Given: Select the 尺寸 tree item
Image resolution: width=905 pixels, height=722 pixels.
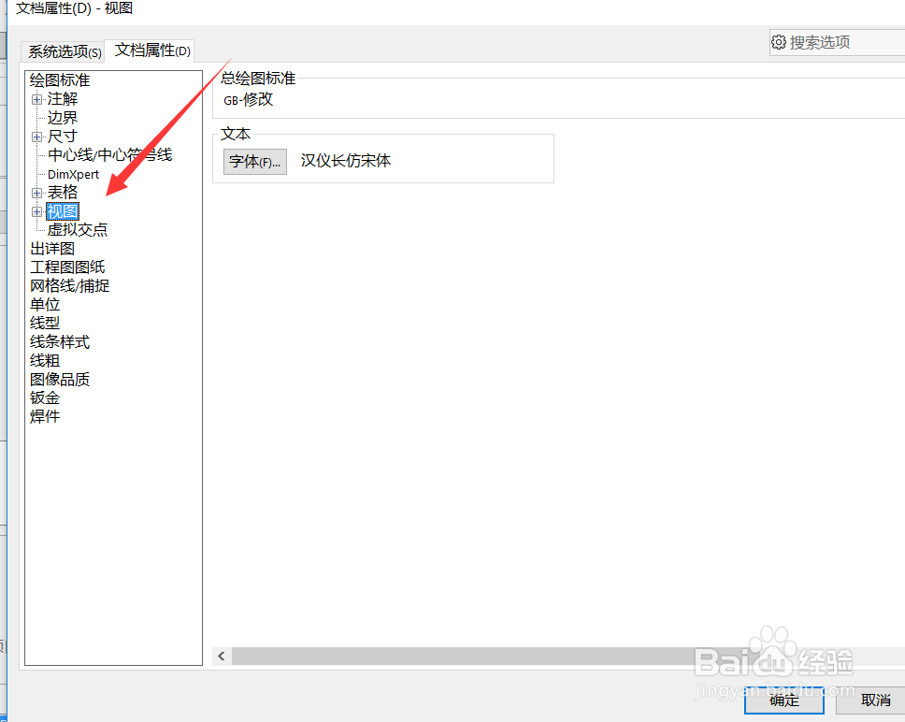Looking at the screenshot, I should (x=63, y=137).
